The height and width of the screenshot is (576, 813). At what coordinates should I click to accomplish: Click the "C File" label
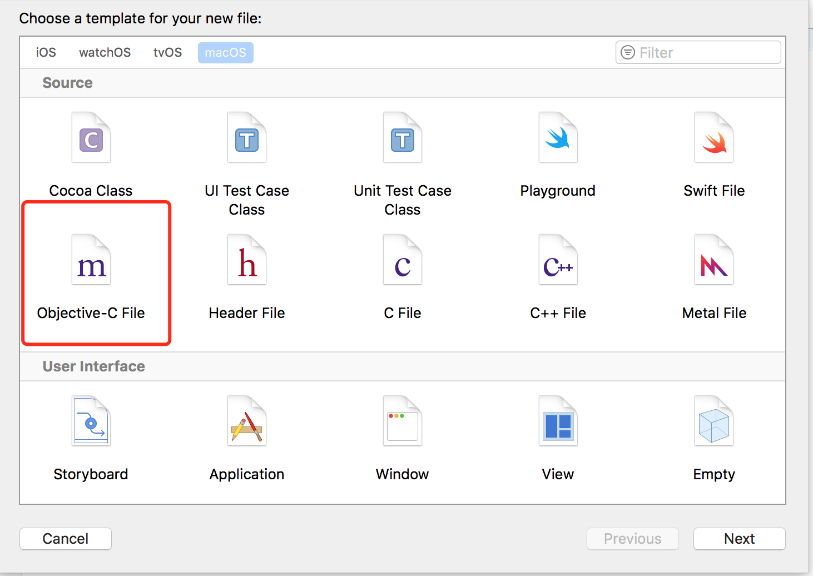point(403,313)
